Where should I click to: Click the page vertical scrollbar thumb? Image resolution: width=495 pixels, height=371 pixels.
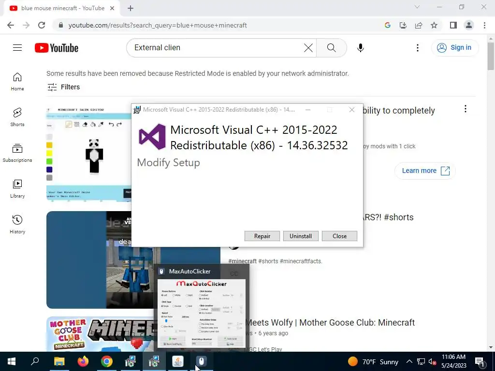pos(491,56)
